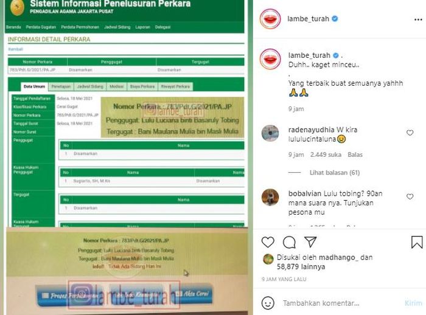The height and width of the screenshot is (315, 426).
Task: Click the court screenshot post image
Action: 127,157
